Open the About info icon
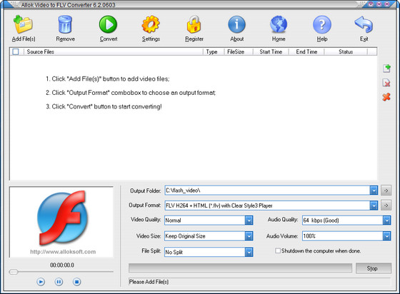Screen dimensions: 400x294 (236, 24)
